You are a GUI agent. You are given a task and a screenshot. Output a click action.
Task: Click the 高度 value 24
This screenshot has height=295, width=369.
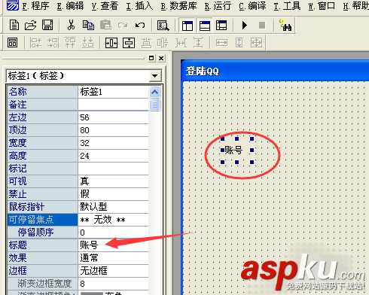pos(113,156)
